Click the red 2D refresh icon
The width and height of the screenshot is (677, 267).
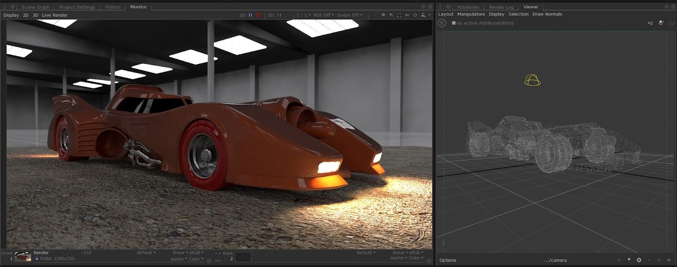tap(258, 15)
